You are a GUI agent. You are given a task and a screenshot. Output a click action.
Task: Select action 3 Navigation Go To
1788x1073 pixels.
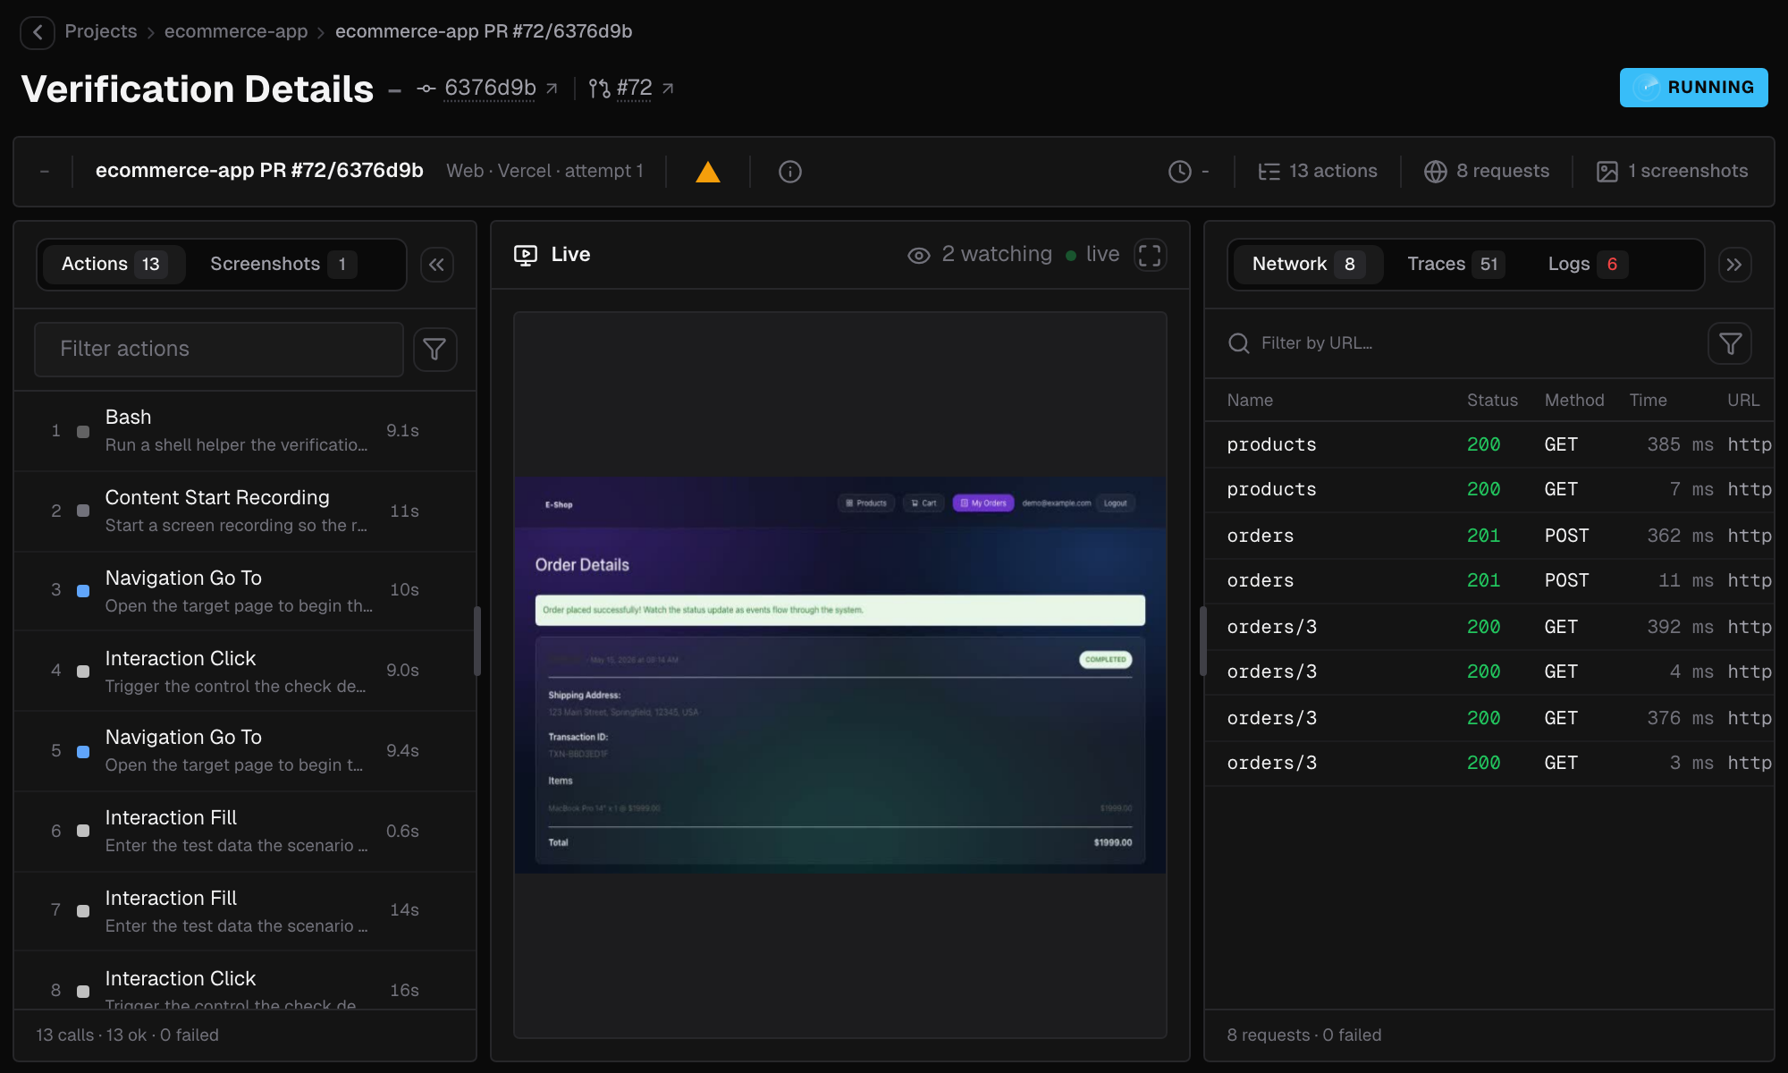pyautogui.click(x=245, y=591)
